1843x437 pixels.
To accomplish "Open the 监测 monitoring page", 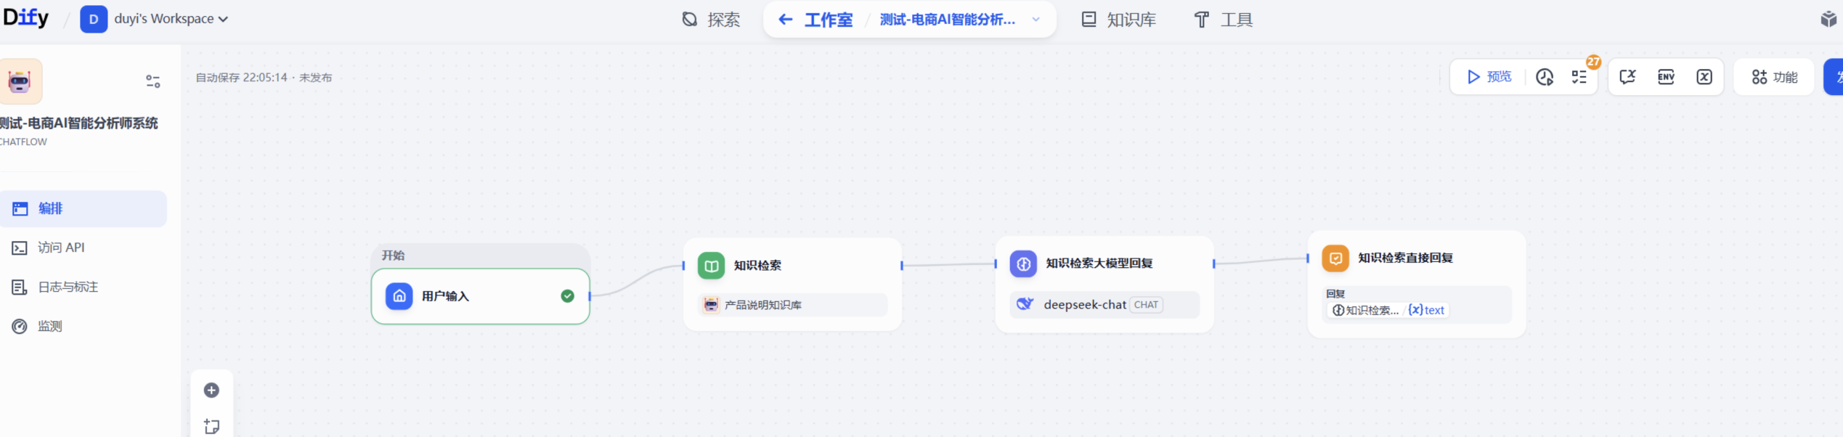I will [84, 326].
